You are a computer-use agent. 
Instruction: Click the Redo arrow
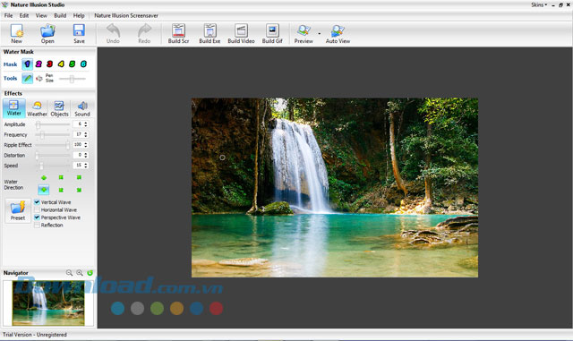click(x=144, y=34)
